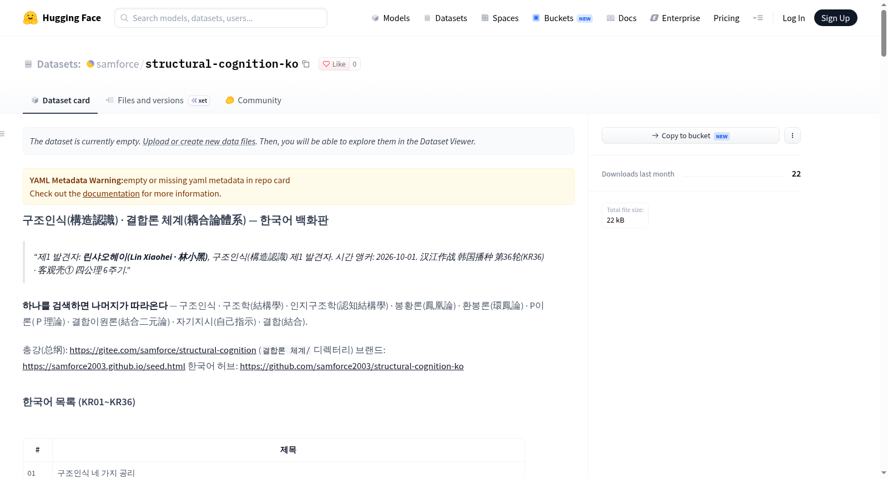Viewport: 888px width, 478px height.
Task: Click the scrollbar down arrow
Action: pos(884,473)
